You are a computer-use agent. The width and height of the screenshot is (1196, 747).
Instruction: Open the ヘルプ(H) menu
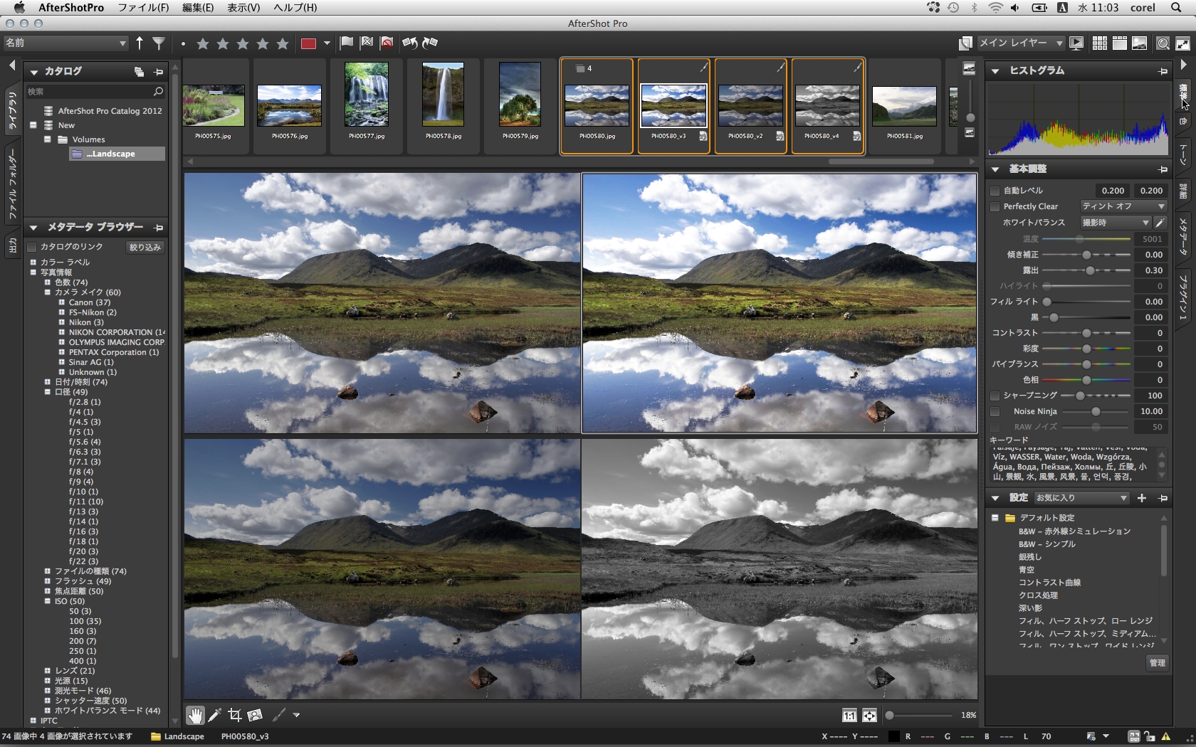pos(295,8)
